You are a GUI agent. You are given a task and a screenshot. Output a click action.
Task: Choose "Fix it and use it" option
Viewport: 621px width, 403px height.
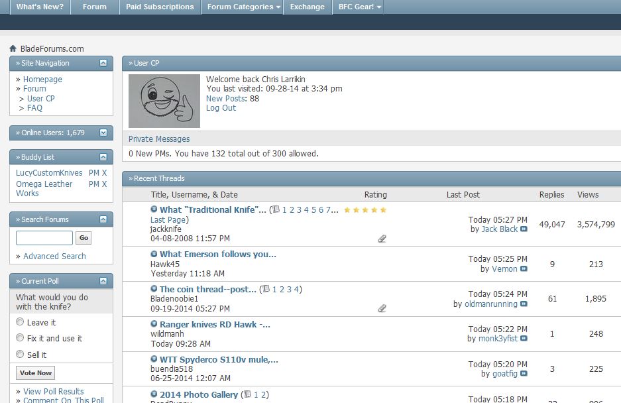coord(20,338)
